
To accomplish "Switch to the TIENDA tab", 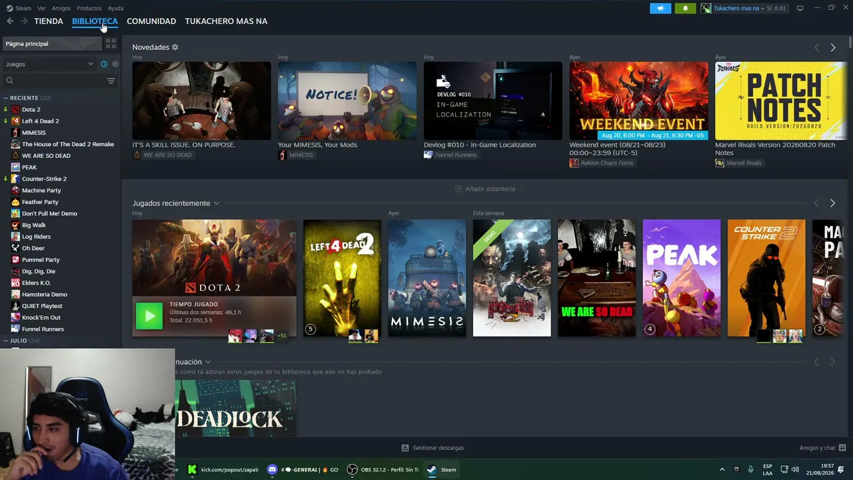I will click(49, 21).
